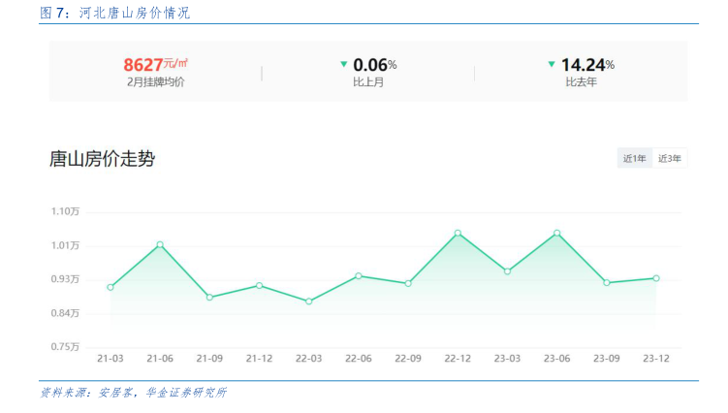Screen dimensions: 728x413
Task: Select the 23-06 peak data point
Action: pos(556,233)
